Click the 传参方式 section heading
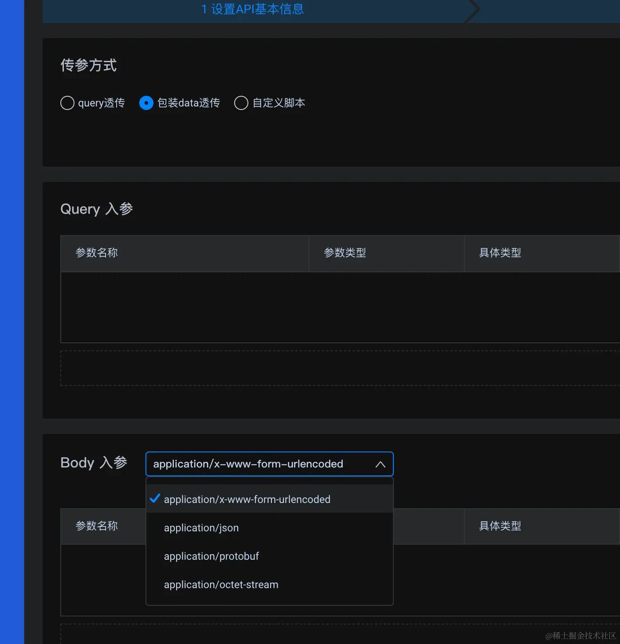This screenshot has height=644, width=620. point(89,65)
